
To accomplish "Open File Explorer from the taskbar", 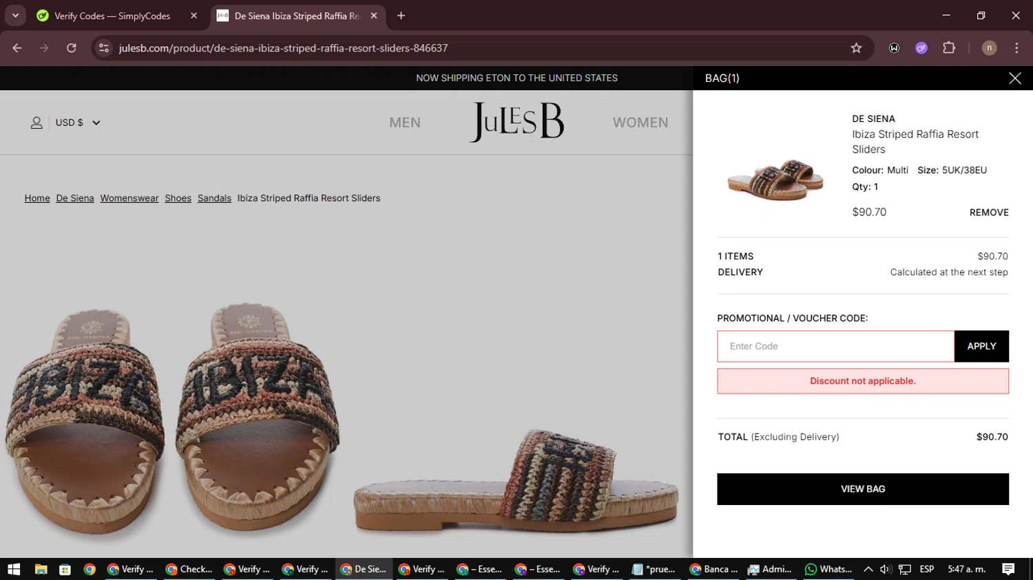I will [41, 570].
